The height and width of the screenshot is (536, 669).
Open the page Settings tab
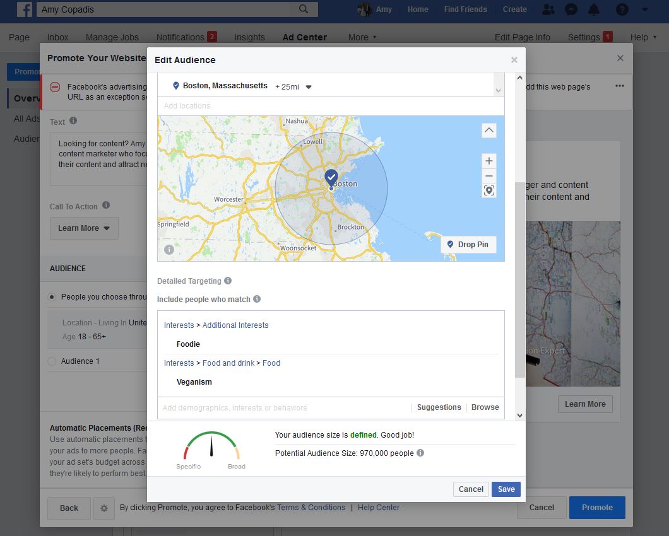point(590,37)
